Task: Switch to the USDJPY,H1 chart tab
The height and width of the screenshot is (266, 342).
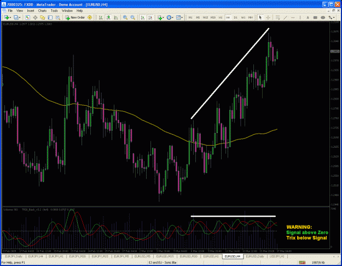Action: (277, 256)
